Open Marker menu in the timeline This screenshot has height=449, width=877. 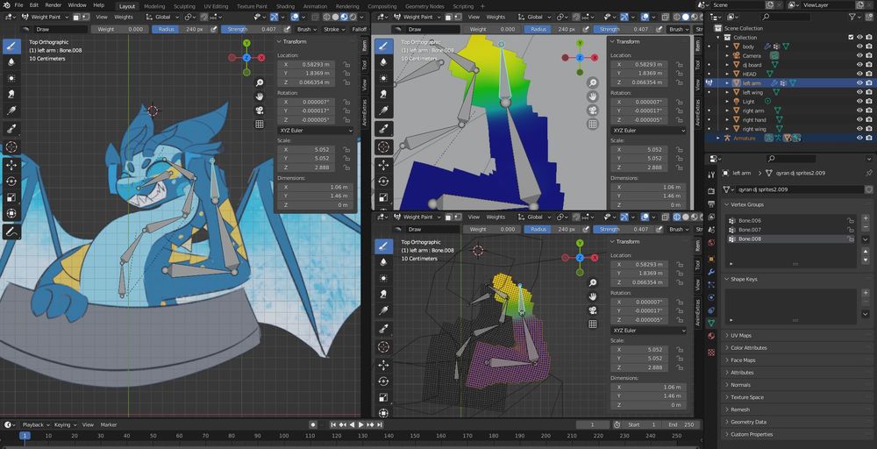pyautogui.click(x=109, y=425)
